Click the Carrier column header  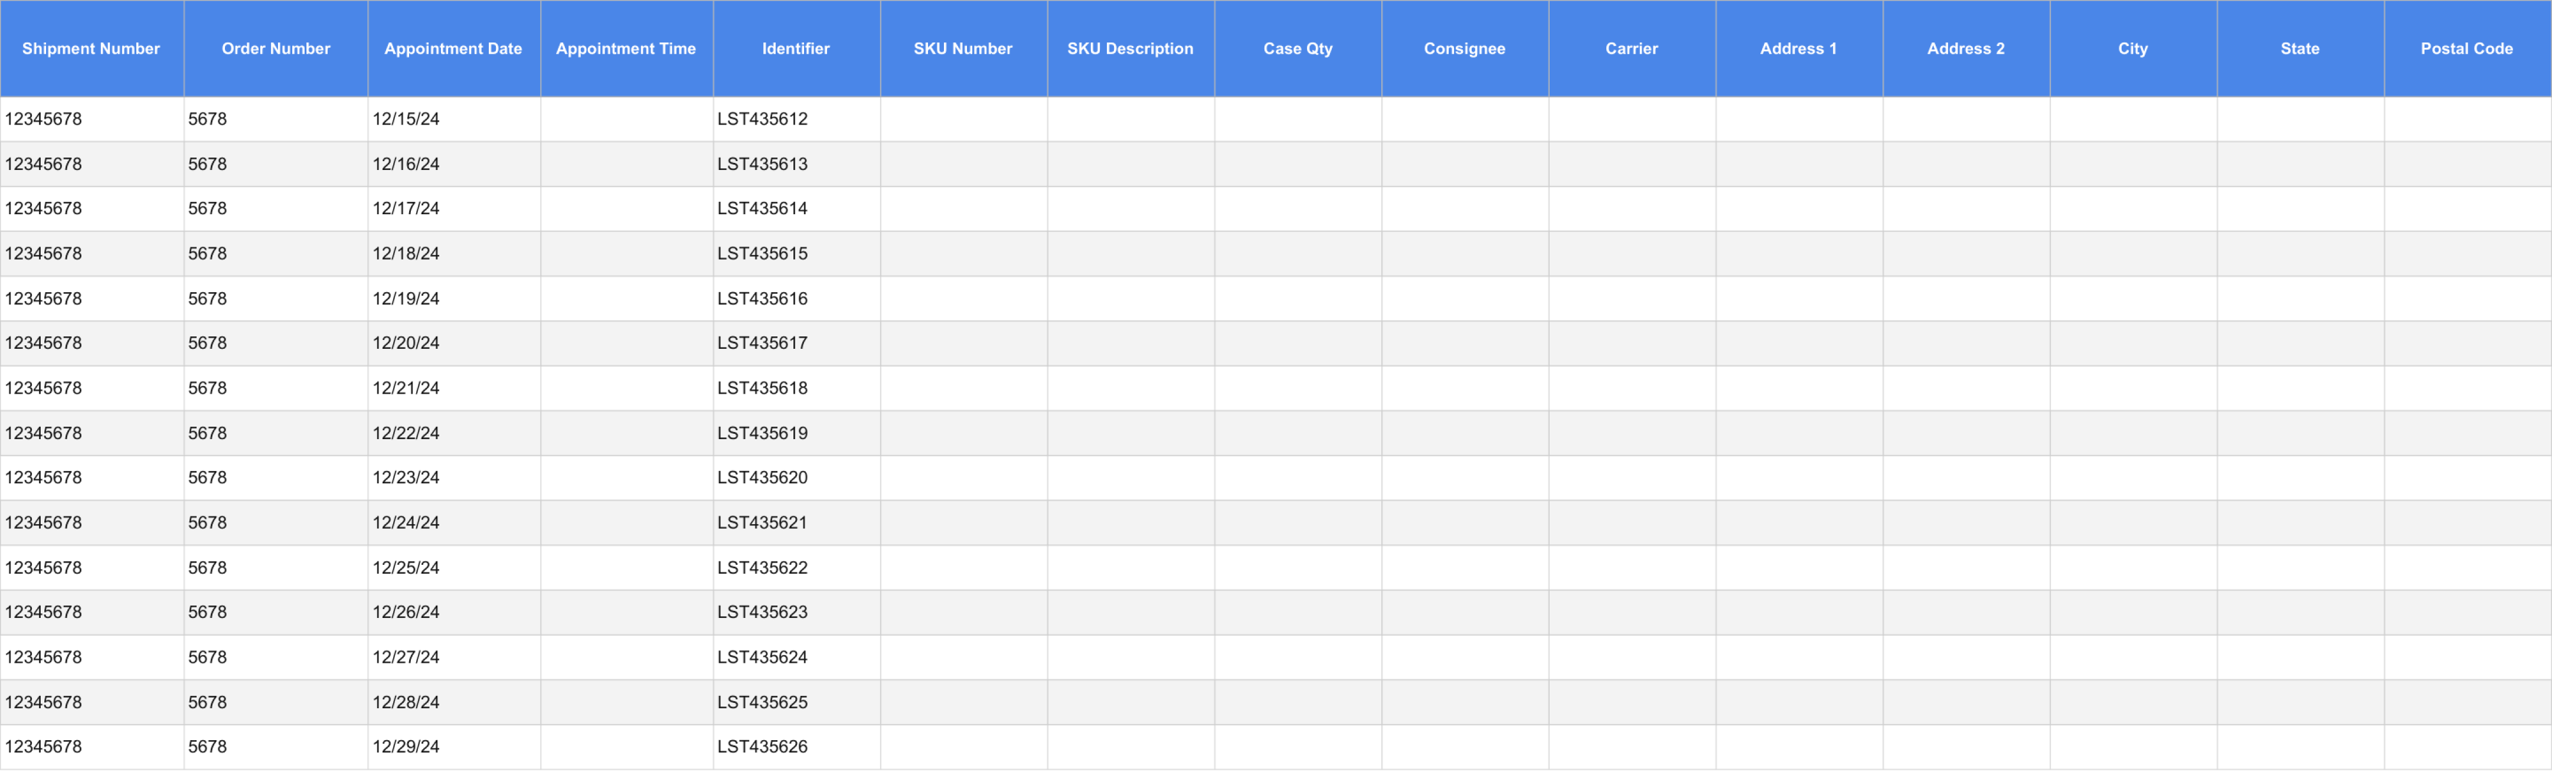pos(1632,48)
